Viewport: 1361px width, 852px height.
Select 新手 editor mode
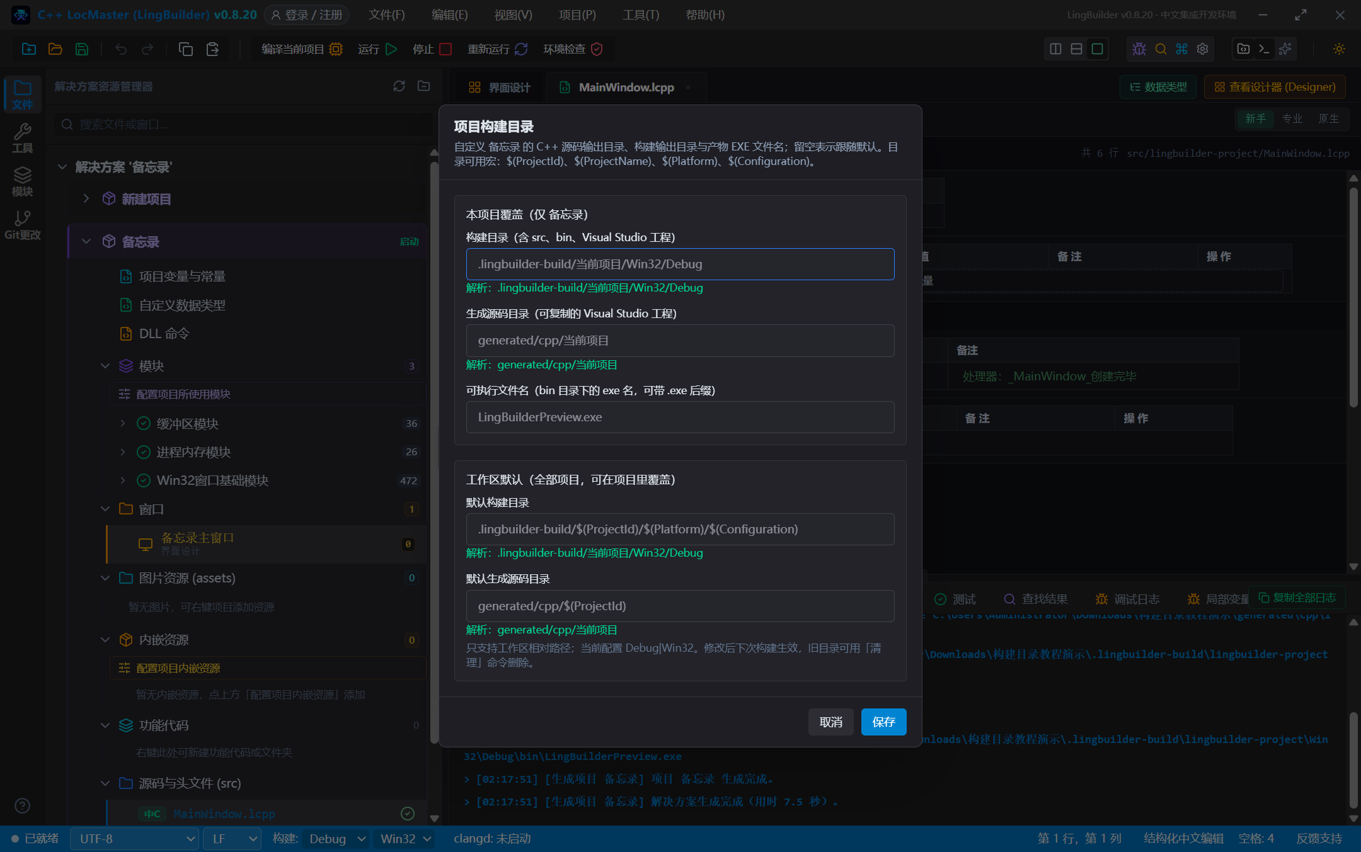click(1255, 118)
